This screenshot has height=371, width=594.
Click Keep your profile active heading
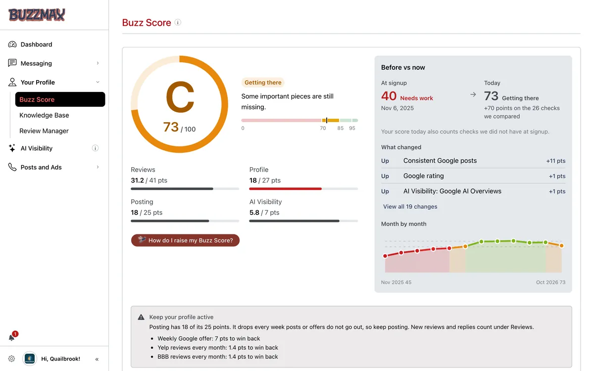(182, 317)
